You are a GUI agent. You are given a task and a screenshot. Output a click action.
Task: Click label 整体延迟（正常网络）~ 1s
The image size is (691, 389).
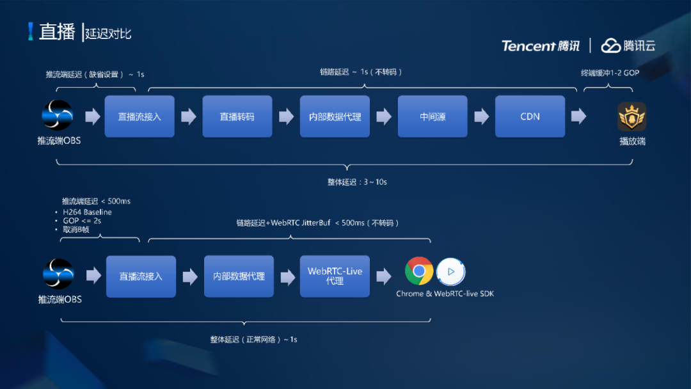[x=253, y=340]
